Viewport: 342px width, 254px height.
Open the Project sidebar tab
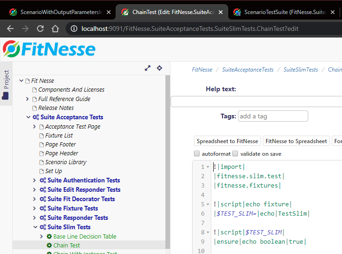pyautogui.click(x=6, y=84)
